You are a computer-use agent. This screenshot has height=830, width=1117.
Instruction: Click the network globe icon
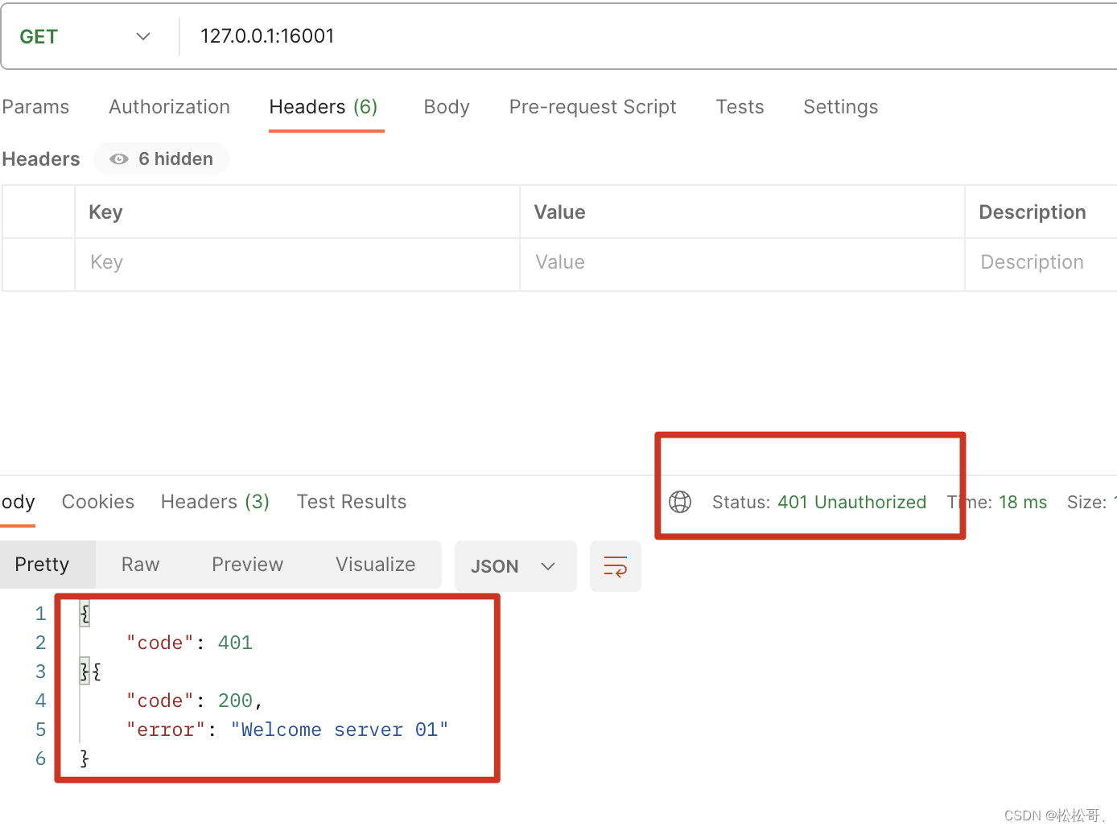click(680, 502)
